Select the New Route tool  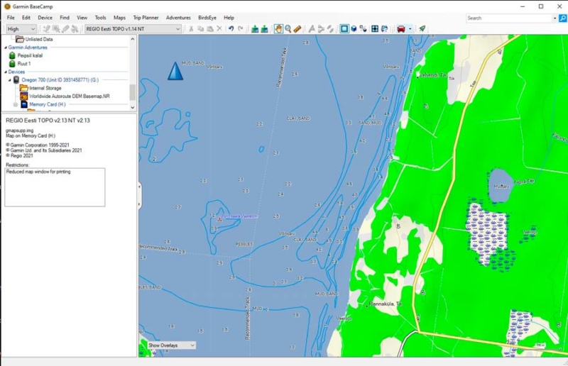point(321,28)
